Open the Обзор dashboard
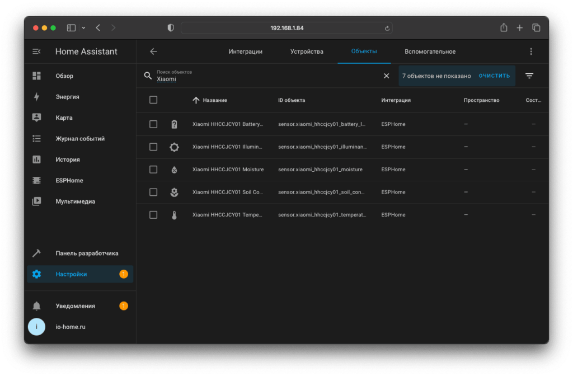Image resolution: width=573 pixels, height=376 pixels. pos(80,76)
